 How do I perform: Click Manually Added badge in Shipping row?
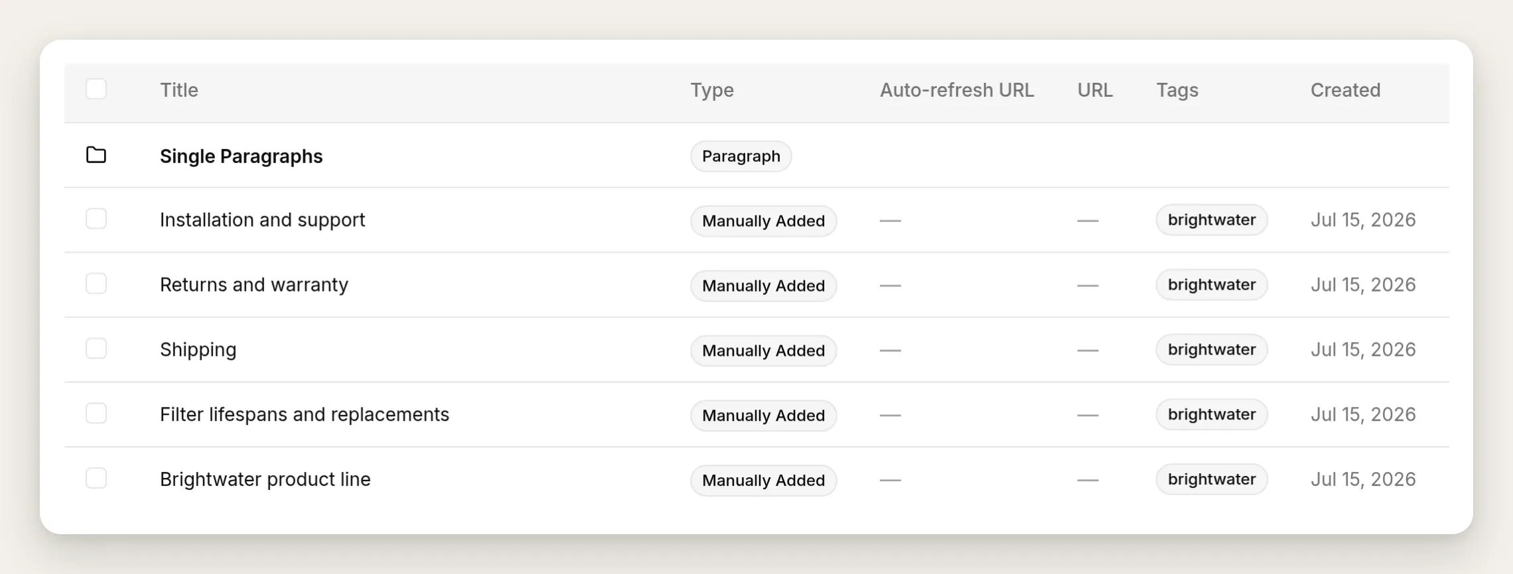(764, 351)
